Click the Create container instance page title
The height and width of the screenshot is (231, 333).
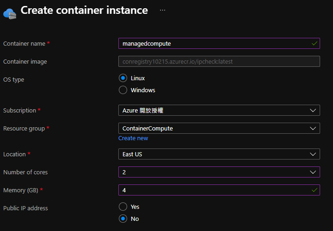click(84, 10)
